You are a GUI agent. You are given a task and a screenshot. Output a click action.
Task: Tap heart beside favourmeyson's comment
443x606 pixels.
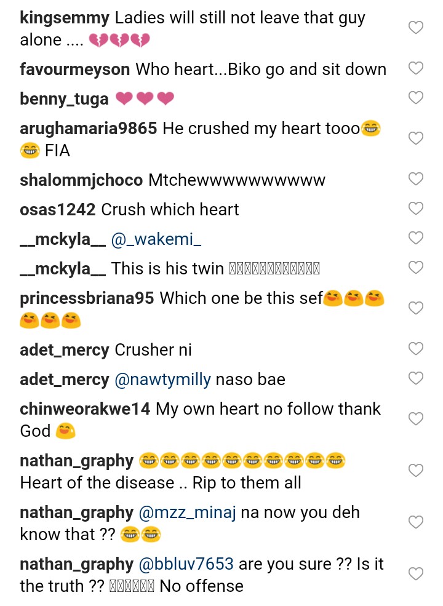pos(416,69)
